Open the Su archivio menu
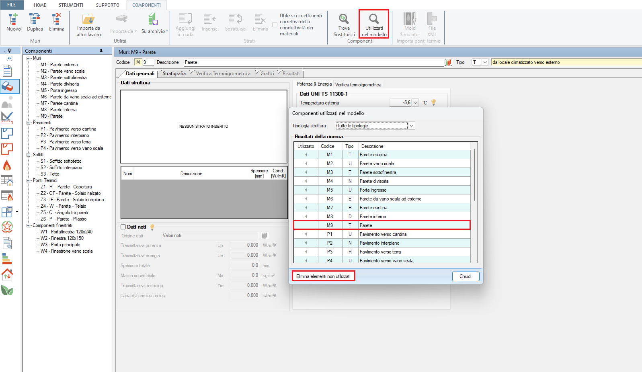Image resolution: width=642 pixels, height=372 pixels. [x=154, y=23]
